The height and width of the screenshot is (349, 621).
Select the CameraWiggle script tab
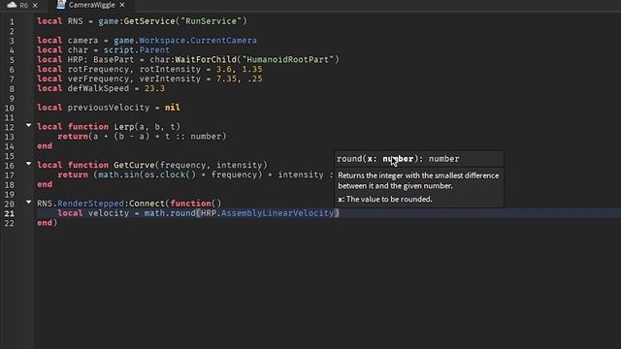click(91, 5)
